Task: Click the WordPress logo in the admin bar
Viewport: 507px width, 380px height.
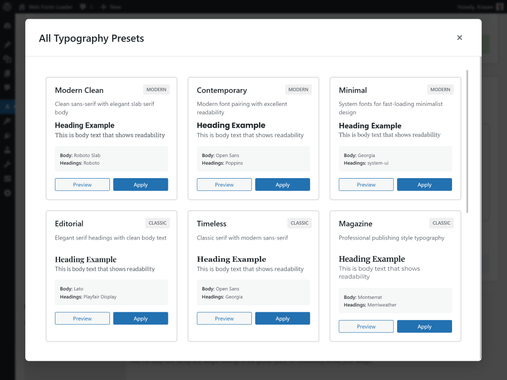Action: click(7, 6)
